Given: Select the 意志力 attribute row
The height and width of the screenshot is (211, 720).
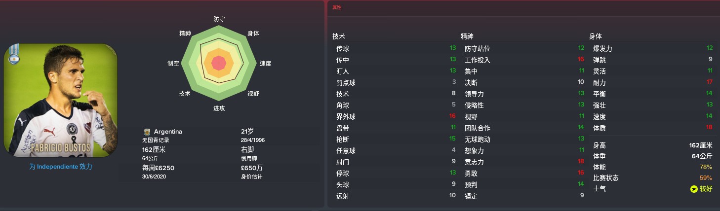Looking at the screenshot, I should (x=524, y=162).
